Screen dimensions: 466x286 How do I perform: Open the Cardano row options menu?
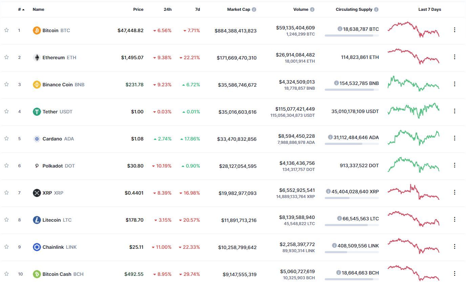coord(454,138)
